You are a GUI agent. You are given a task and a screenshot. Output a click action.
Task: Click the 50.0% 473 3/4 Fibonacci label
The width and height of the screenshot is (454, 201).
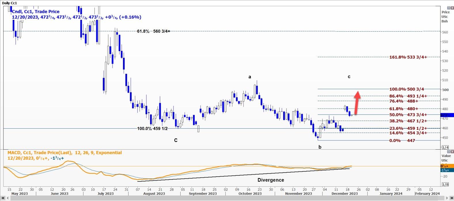tap(408, 115)
